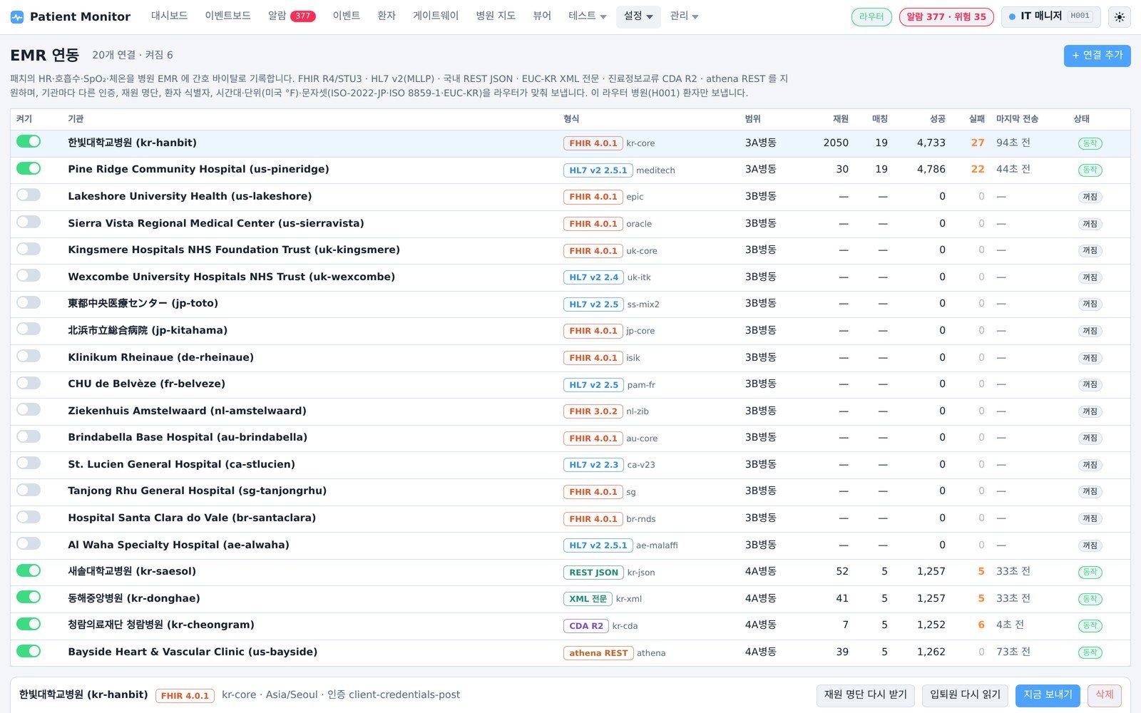Enable the Sierra Vista Regional Medical Center toggle
Screen dimensions: 1141x713
click(x=29, y=222)
